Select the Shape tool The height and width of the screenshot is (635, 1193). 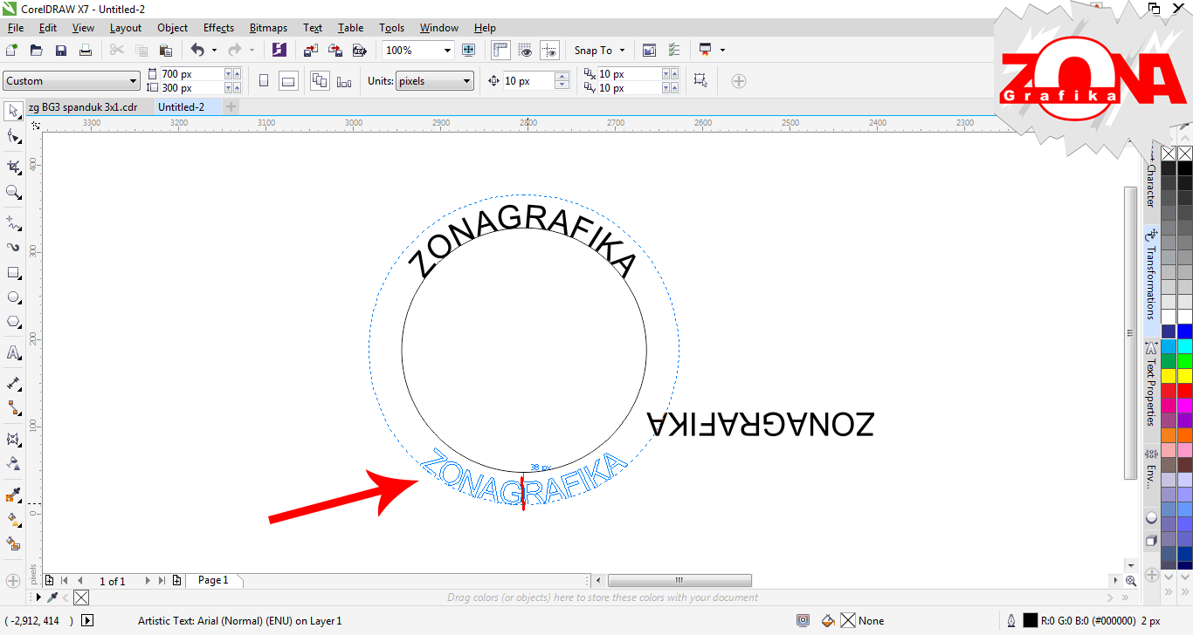pyautogui.click(x=13, y=136)
